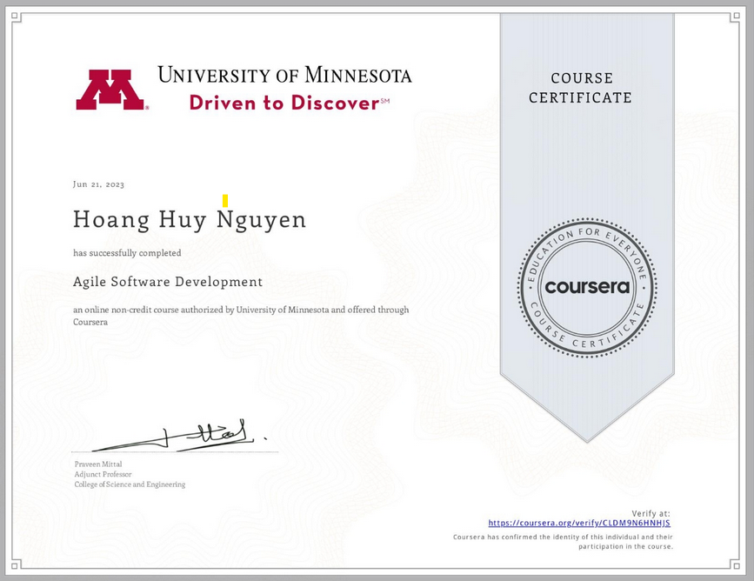Viewport: 754px width, 581px height.
Task: Select the "University of Minnesota" heading text
Action: click(284, 75)
